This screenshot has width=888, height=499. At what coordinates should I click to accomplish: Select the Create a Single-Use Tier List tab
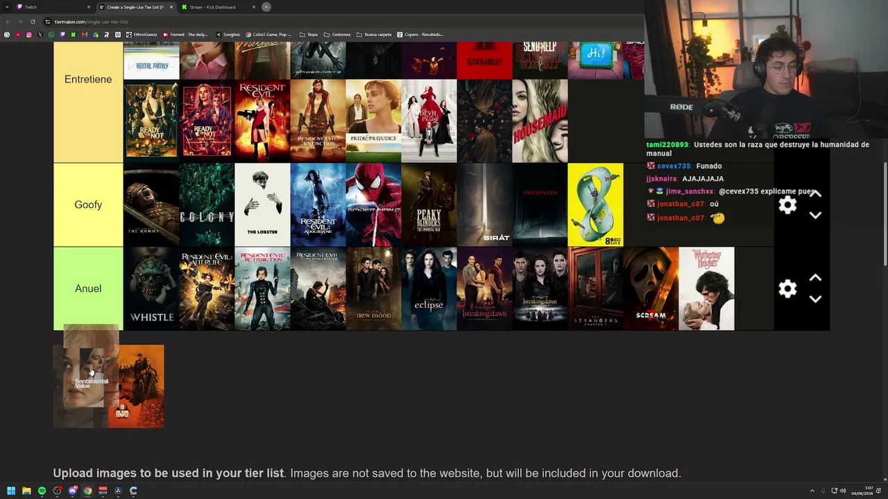coord(136,7)
